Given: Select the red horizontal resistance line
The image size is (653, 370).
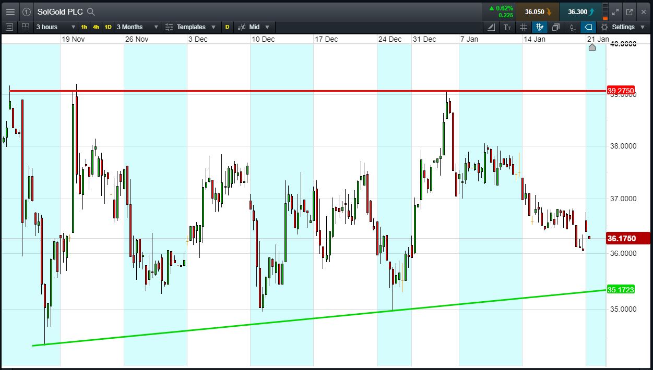Looking at the screenshot, I should (x=308, y=91).
